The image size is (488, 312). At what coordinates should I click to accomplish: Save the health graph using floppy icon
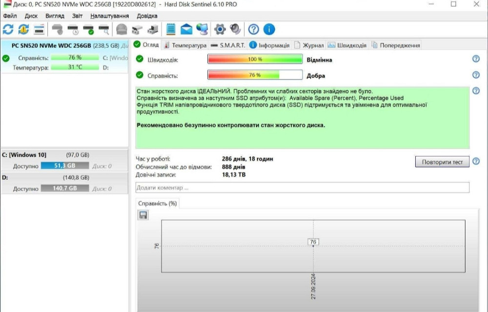pos(143,215)
